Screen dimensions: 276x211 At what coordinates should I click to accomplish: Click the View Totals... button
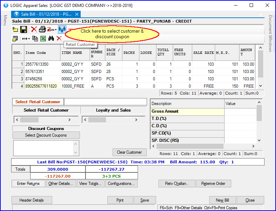(90, 184)
